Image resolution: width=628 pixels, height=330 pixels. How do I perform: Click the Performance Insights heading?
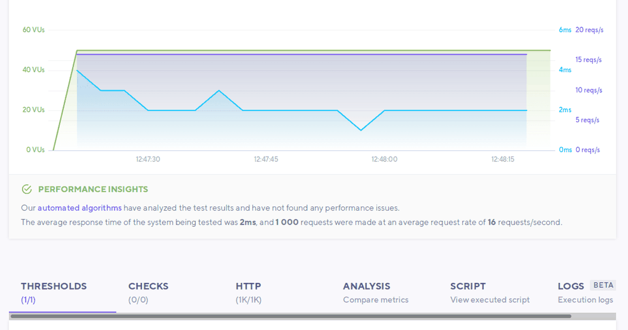tap(93, 189)
